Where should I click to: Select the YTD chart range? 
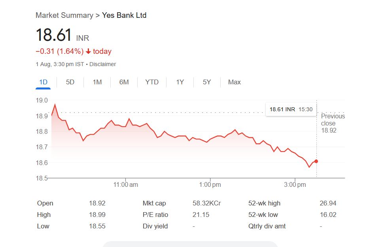152,82
